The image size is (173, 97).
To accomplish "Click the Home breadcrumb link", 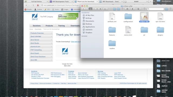I will click(x=31, y=29).
